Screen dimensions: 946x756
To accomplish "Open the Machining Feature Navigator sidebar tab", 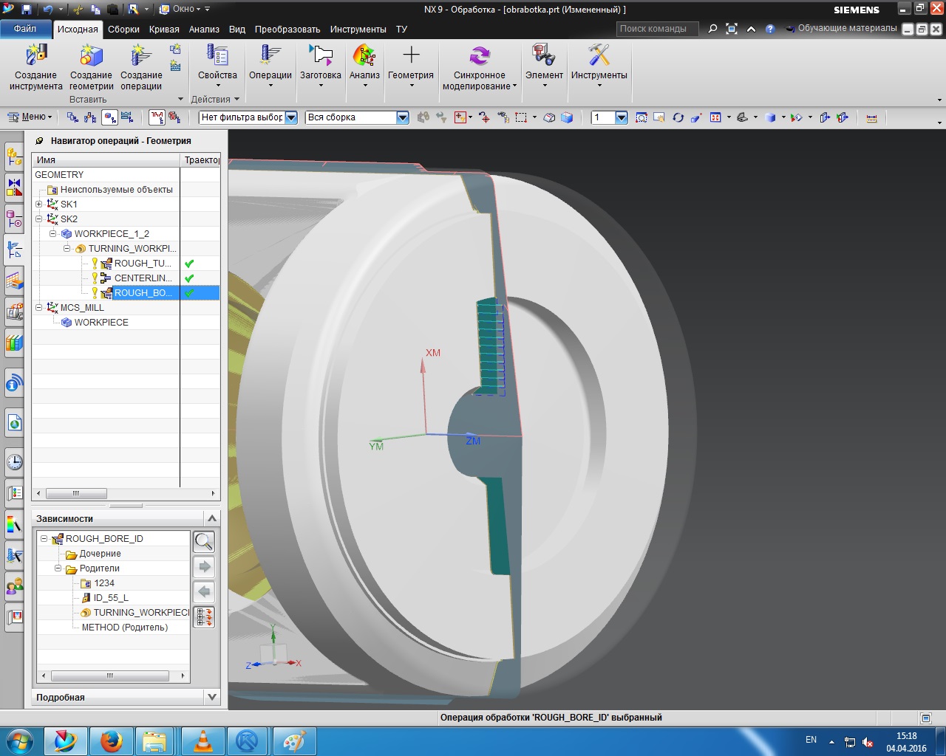I will (14, 281).
